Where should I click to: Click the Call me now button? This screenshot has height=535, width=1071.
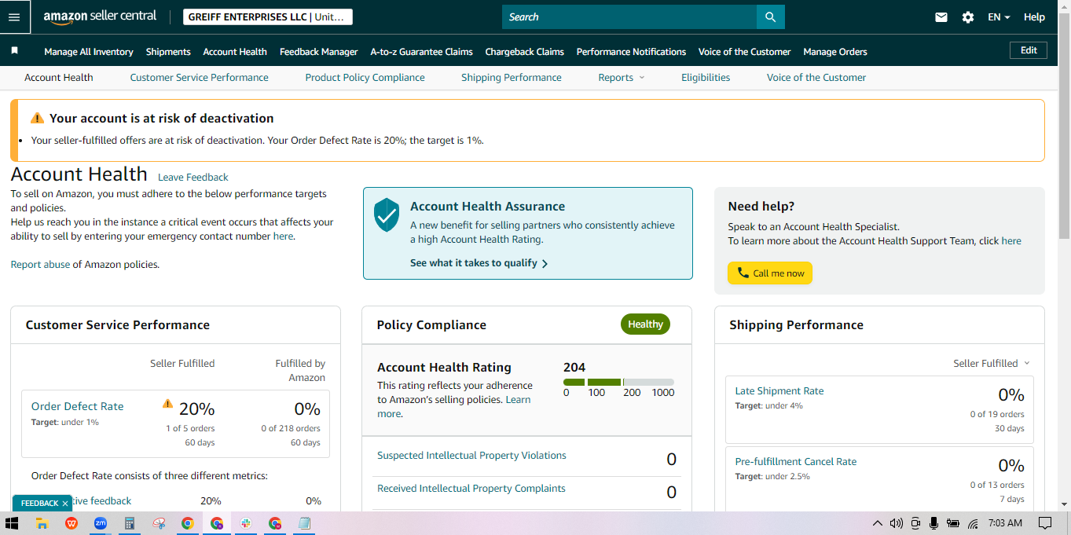(770, 273)
